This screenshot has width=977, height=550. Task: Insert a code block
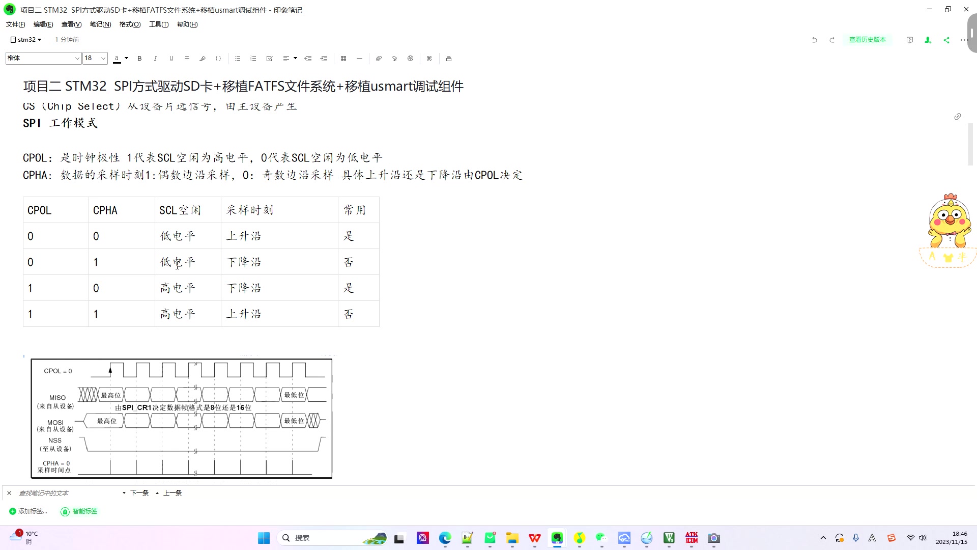click(218, 59)
